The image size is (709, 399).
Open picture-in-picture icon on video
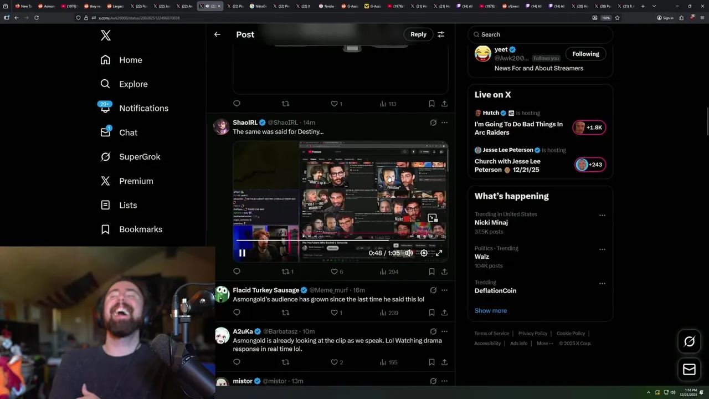click(433, 218)
